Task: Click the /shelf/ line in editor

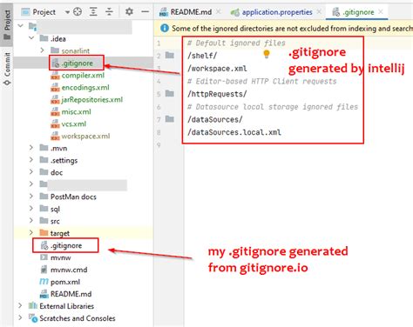Action: [202, 56]
